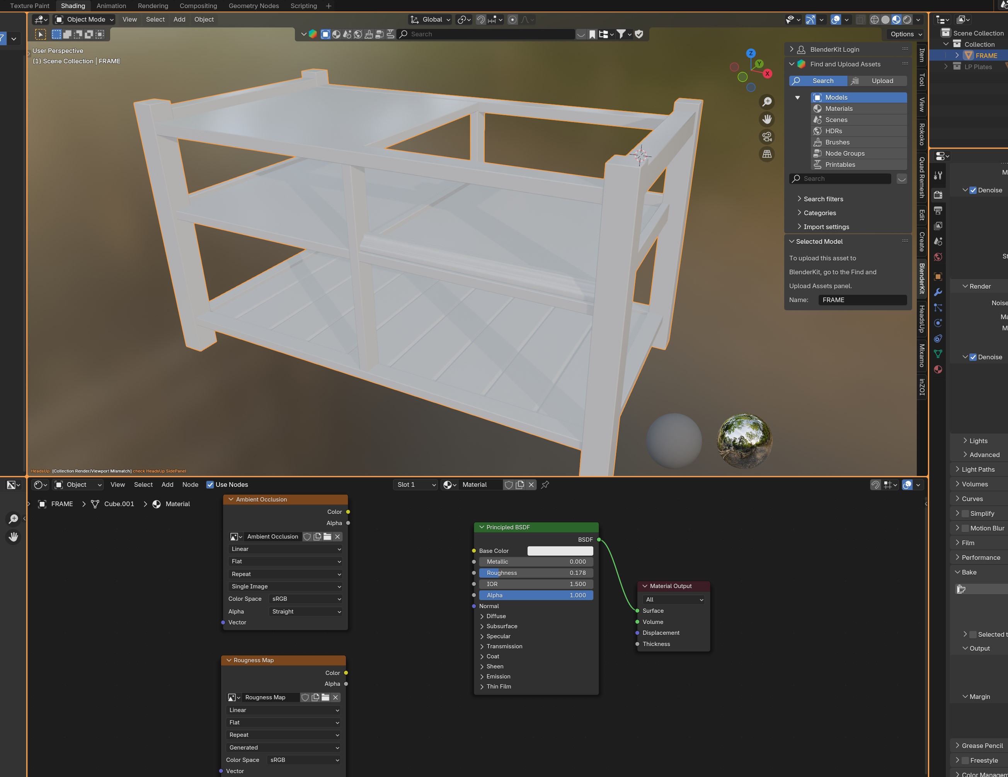The width and height of the screenshot is (1008, 777).
Task: Open the Output properties tab
Action: [938, 211]
